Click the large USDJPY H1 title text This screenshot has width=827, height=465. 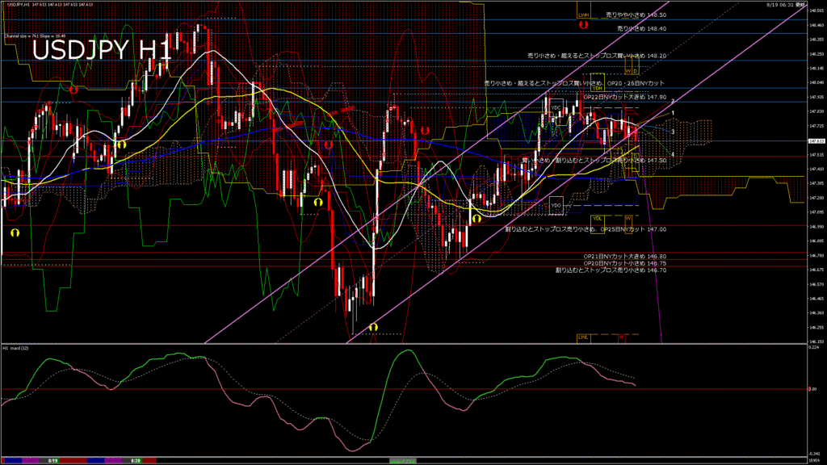point(102,50)
